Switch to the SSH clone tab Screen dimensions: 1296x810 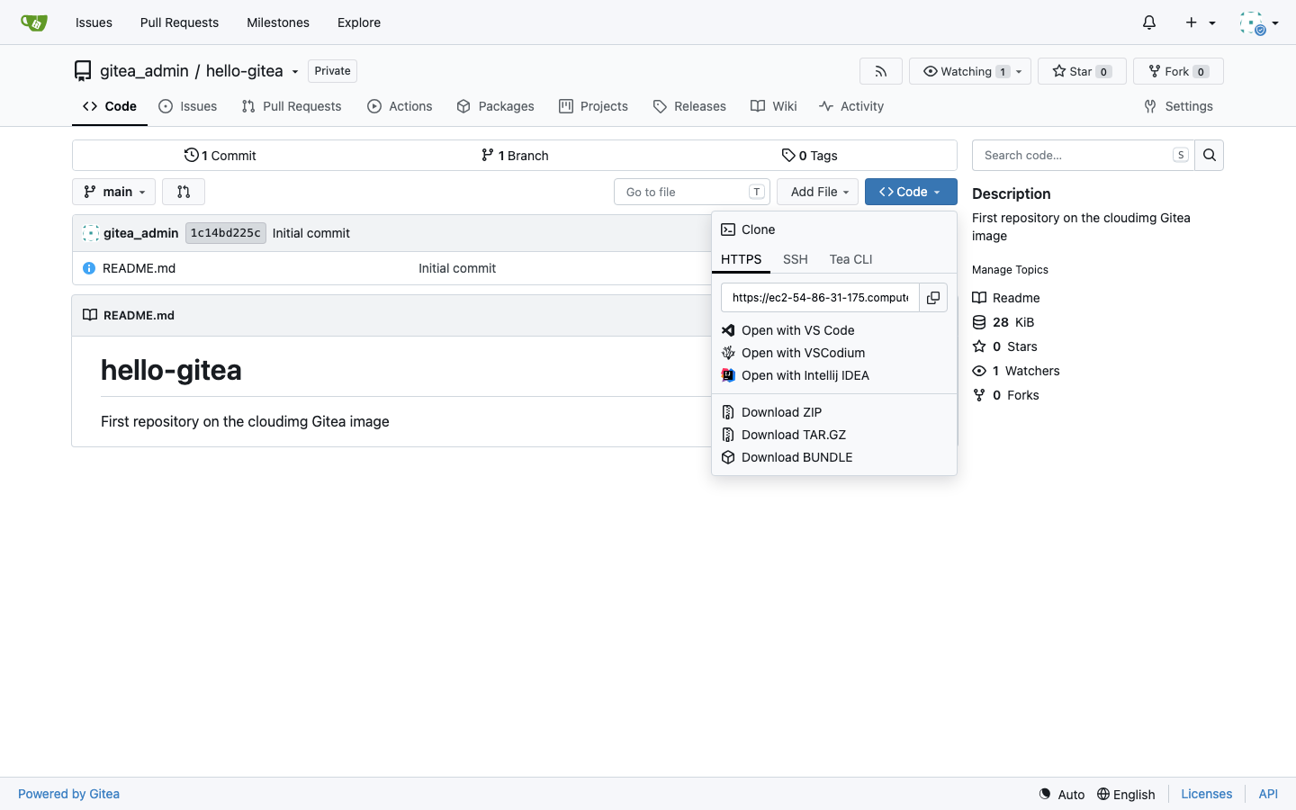point(796,259)
